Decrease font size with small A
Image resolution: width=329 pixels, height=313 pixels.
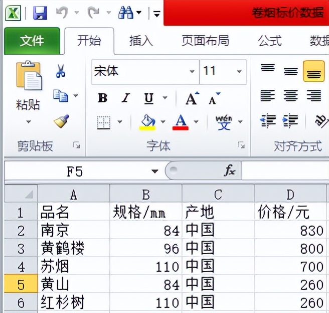click(x=215, y=98)
